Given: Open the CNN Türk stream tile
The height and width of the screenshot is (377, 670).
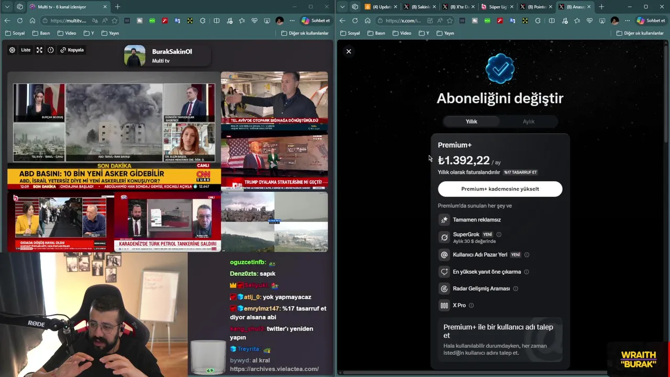Looking at the screenshot, I should [114, 131].
